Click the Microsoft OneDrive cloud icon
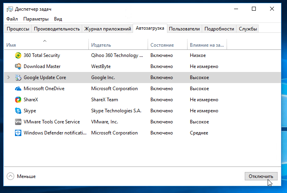The width and height of the screenshot is (287, 193). pyautogui.click(x=18, y=89)
